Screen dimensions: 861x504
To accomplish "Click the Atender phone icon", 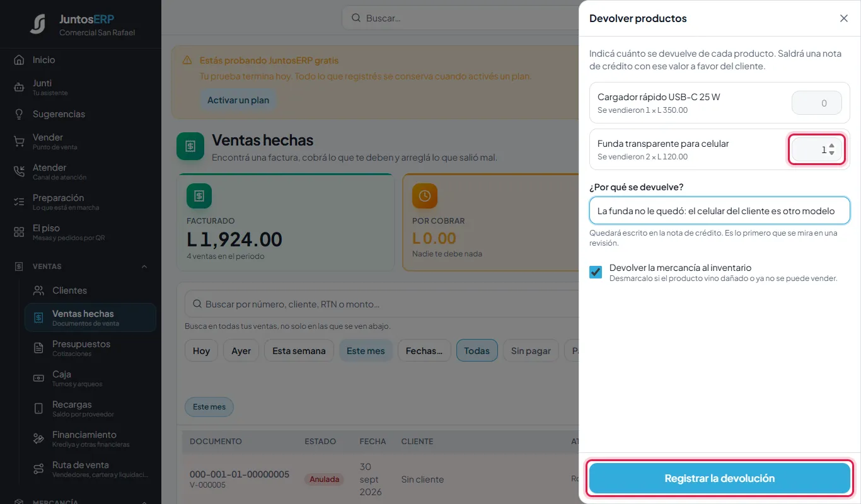I will (19, 172).
